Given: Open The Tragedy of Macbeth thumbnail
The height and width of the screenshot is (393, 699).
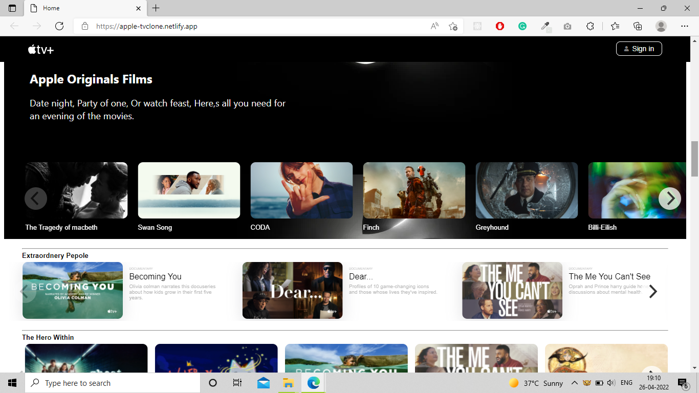Looking at the screenshot, I should point(76,190).
